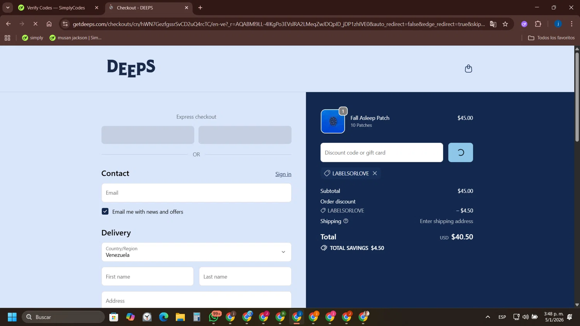Open a new browser tab
Screen dimensions: 580x326
200,8
